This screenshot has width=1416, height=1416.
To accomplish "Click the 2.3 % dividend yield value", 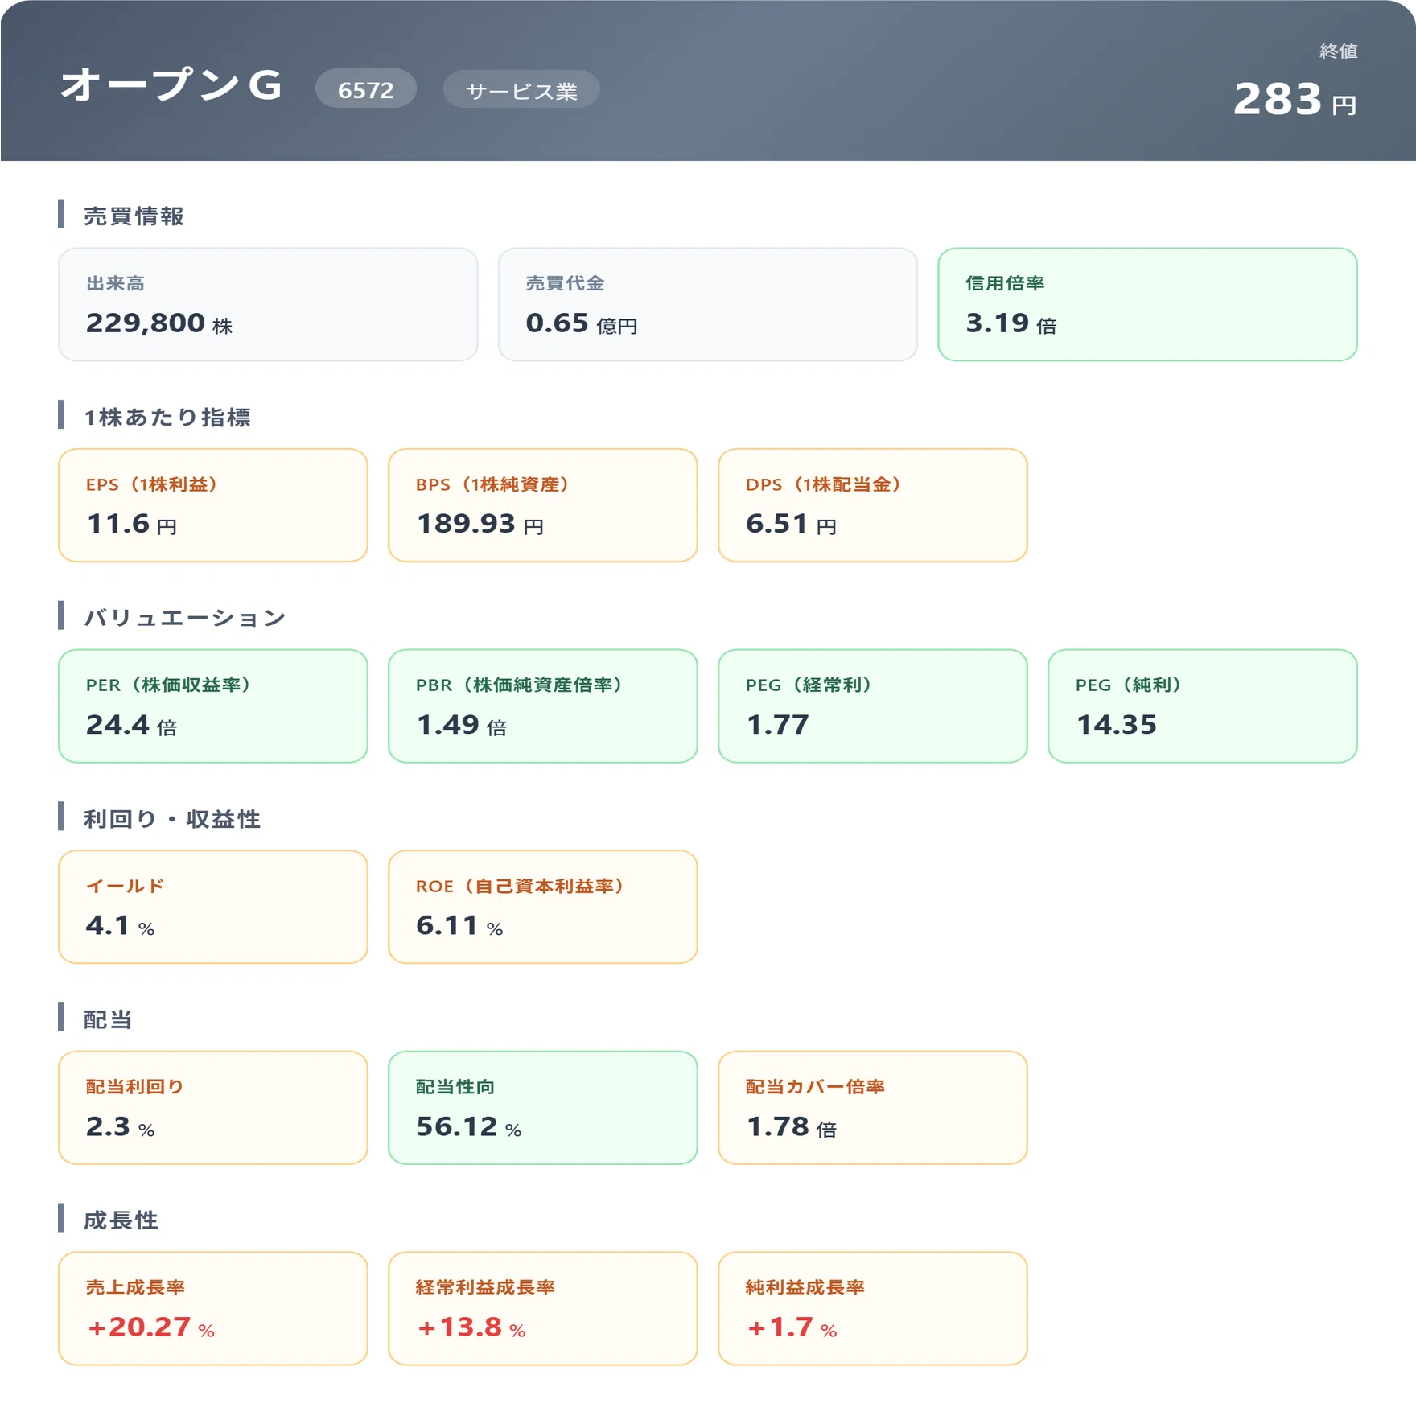I will [121, 1126].
